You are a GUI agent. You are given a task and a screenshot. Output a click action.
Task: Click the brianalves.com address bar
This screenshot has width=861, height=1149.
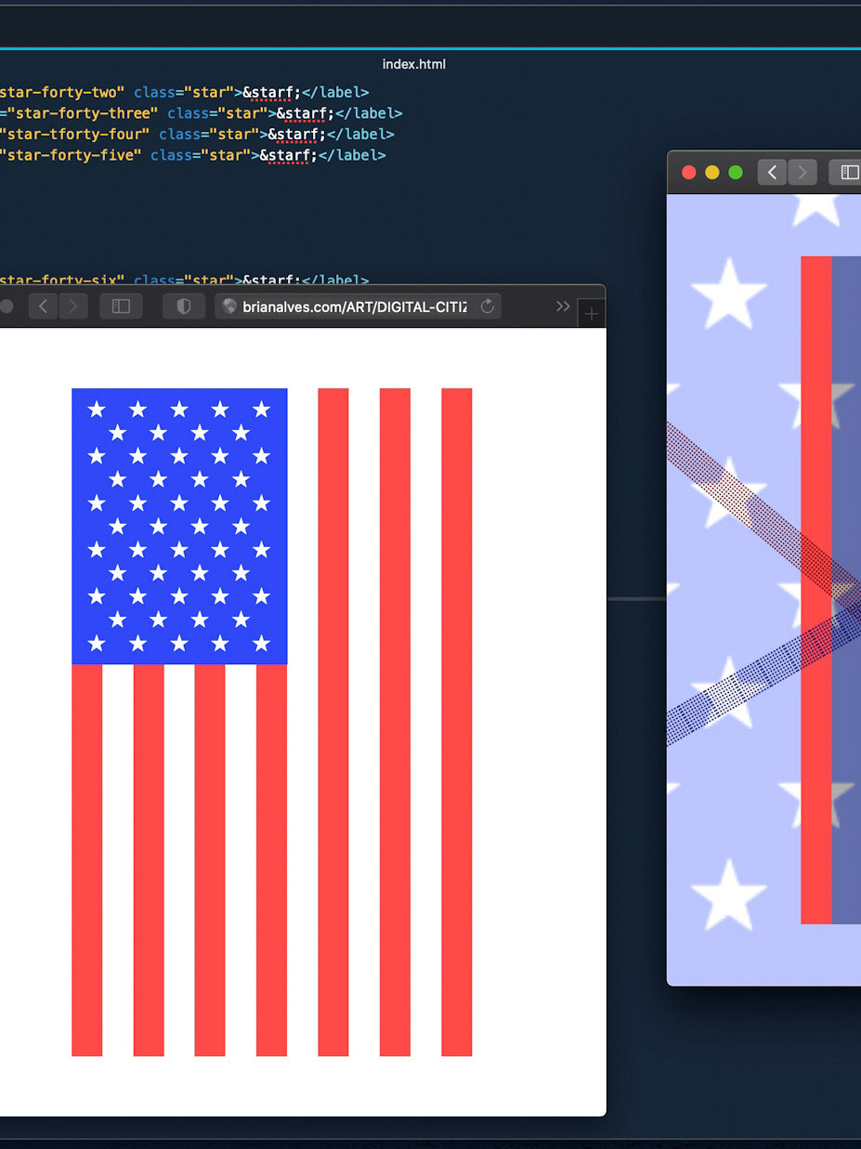[x=358, y=307]
